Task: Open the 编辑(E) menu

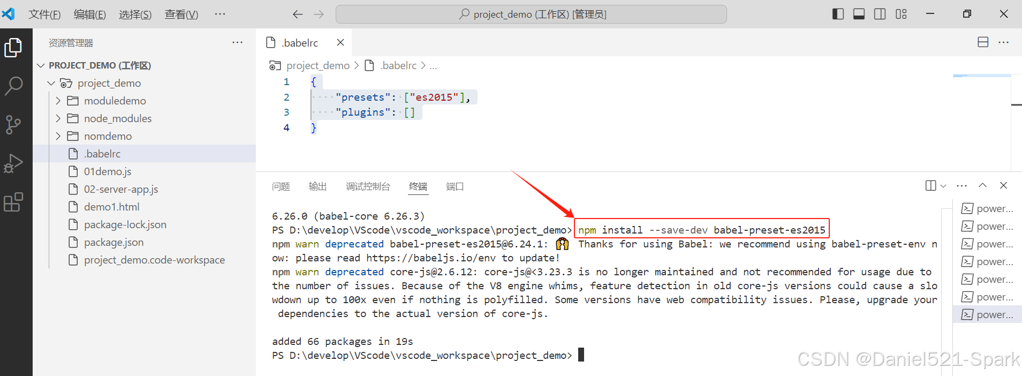Action: pyautogui.click(x=90, y=14)
